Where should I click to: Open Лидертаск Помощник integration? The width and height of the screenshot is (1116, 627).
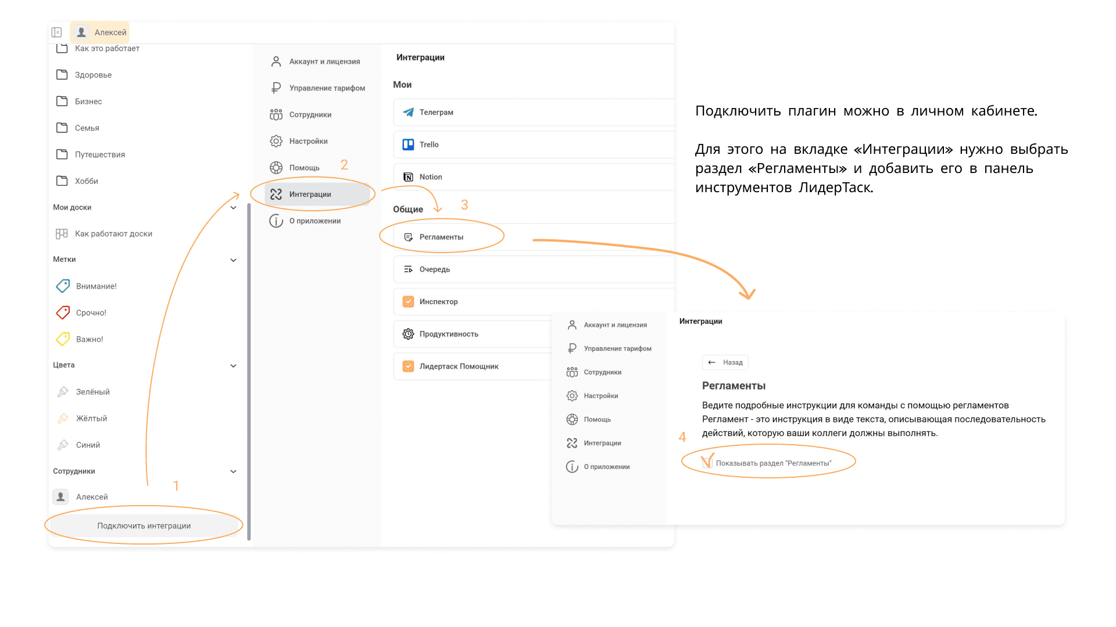459,366
